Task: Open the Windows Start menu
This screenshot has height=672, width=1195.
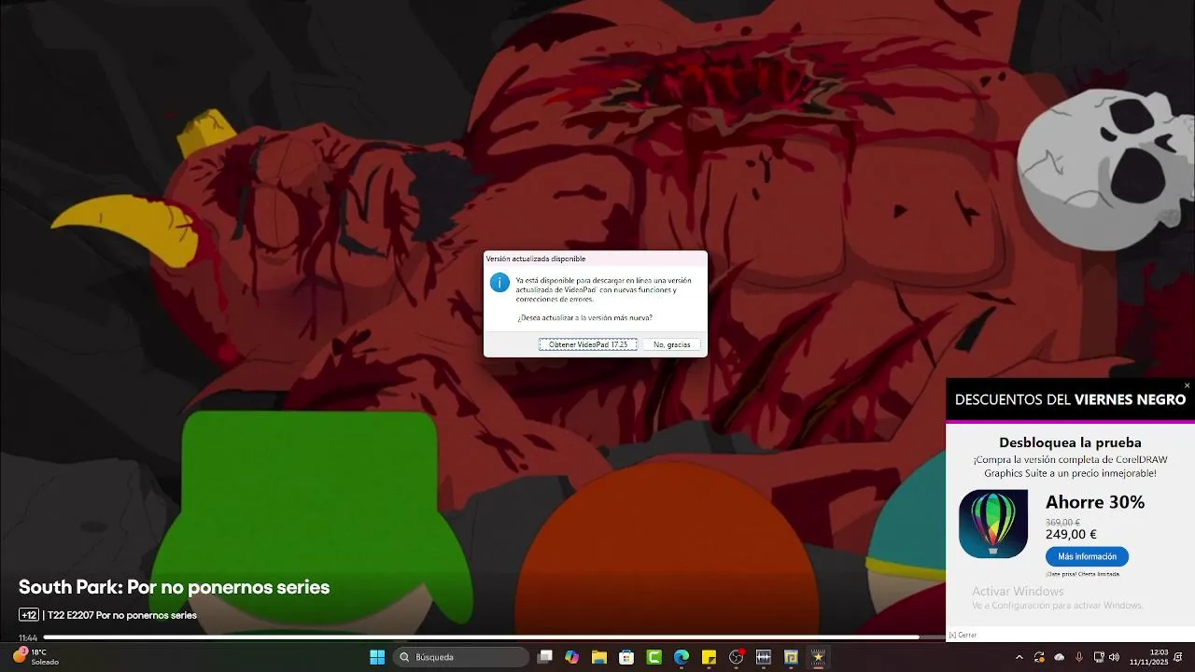Action: (x=377, y=657)
